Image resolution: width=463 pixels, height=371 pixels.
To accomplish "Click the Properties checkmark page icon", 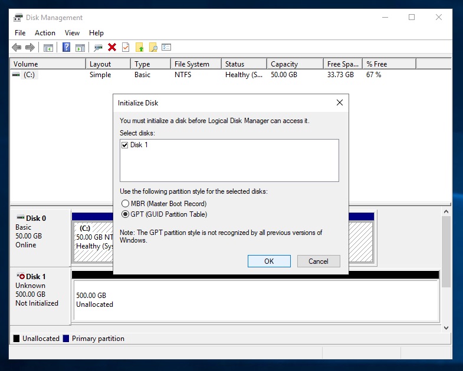I will tap(126, 48).
